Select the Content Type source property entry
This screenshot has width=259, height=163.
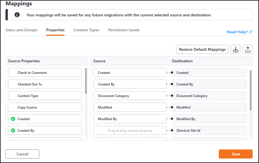pos(45,96)
